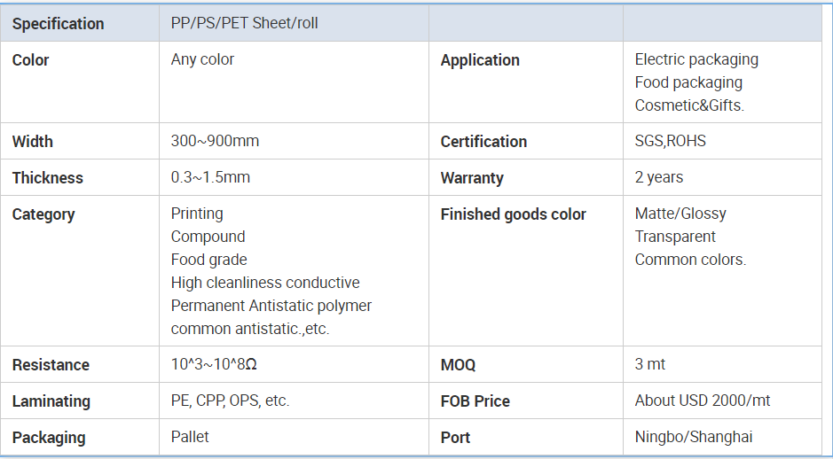Screen dimensions: 833x459
Task: Select the 300~900mm width value
Action: click(216, 141)
